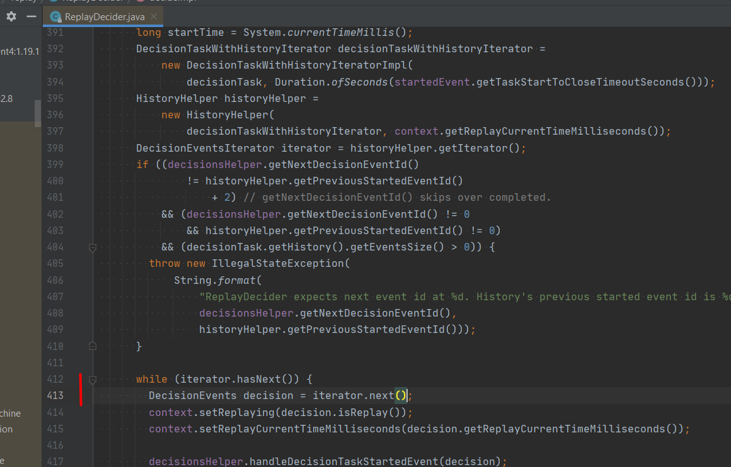This screenshot has width=731, height=467.
Task: Click the 'getEventsSize' method call
Action: [x=391, y=247]
